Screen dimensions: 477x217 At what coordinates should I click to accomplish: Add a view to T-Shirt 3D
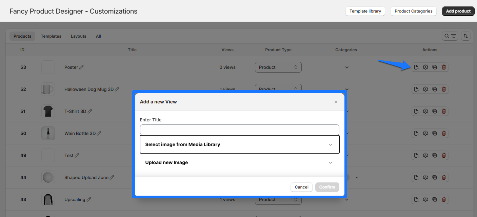416,111
